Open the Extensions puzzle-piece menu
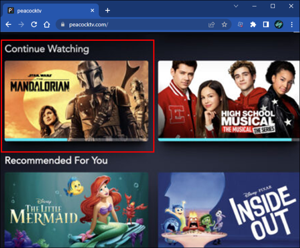Viewport: 300px width, 248px height. [253, 24]
